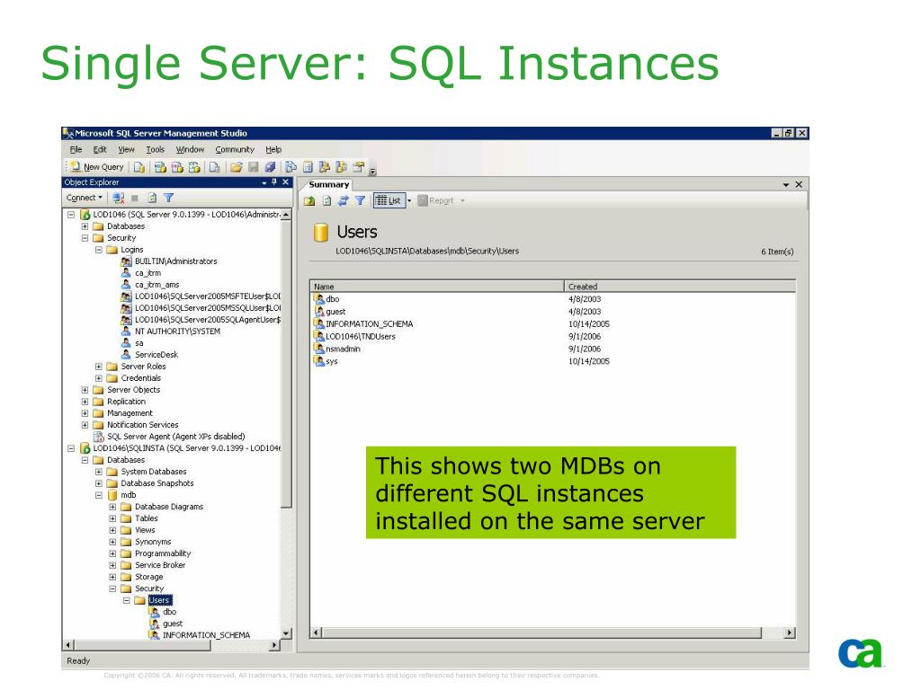The height and width of the screenshot is (690, 921).
Task: Open Properties Window from the toolbar
Action: [x=358, y=167]
